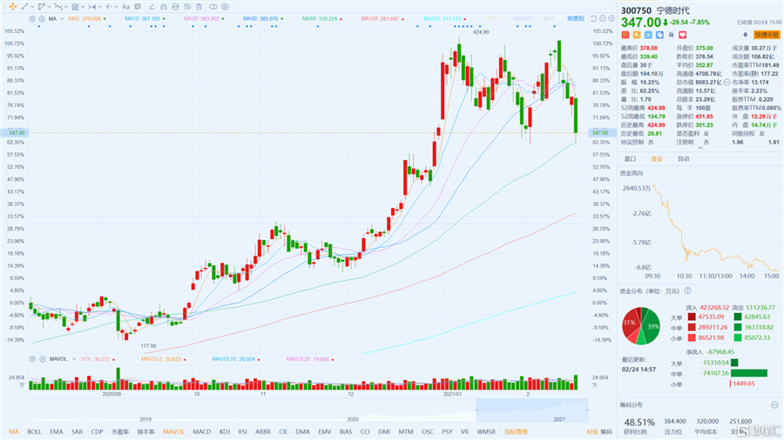Viewport: 784px width, 440px height.
Task: Select the text annotation Aa tool
Action: coord(126,6)
